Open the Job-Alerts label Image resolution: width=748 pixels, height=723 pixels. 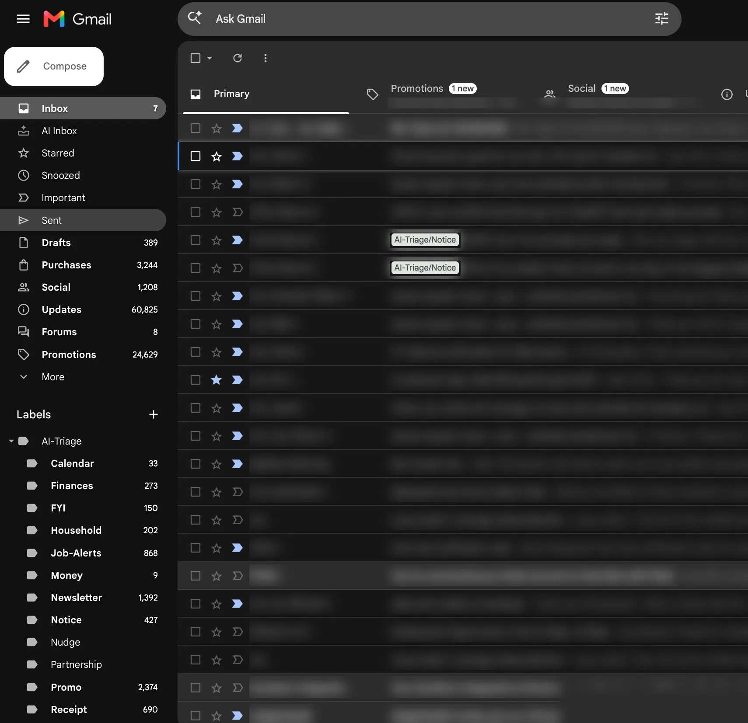coord(83,553)
